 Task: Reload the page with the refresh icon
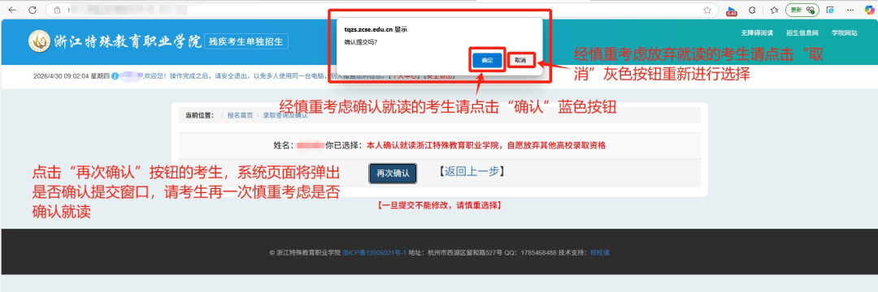[x=33, y=10]
